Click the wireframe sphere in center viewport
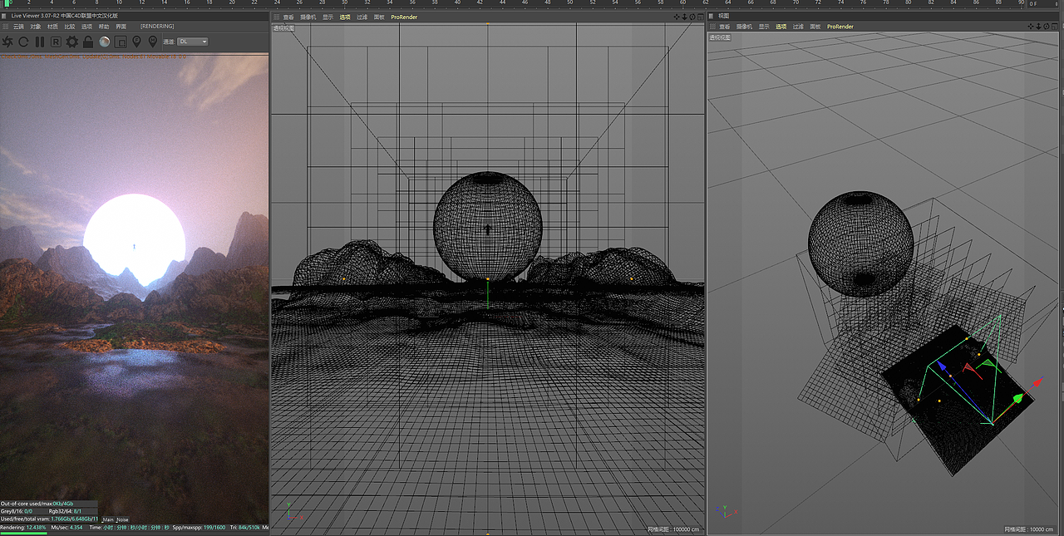The height and width of the screenshot is (536, 1064). coord(488,225)
